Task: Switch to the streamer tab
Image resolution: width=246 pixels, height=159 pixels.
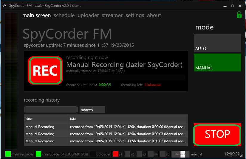Action: pyautogui.click(x=112, y=15)
